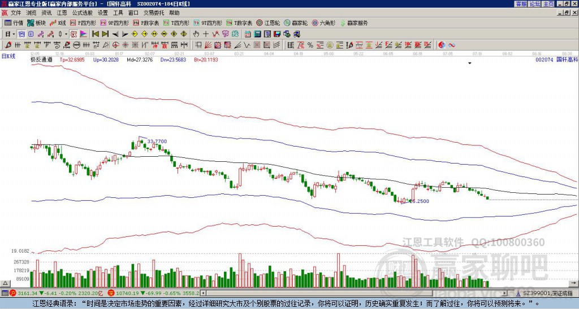Click the 极反通道 indicator name
Screen dimensions: 579x309
tap(41, 59)
